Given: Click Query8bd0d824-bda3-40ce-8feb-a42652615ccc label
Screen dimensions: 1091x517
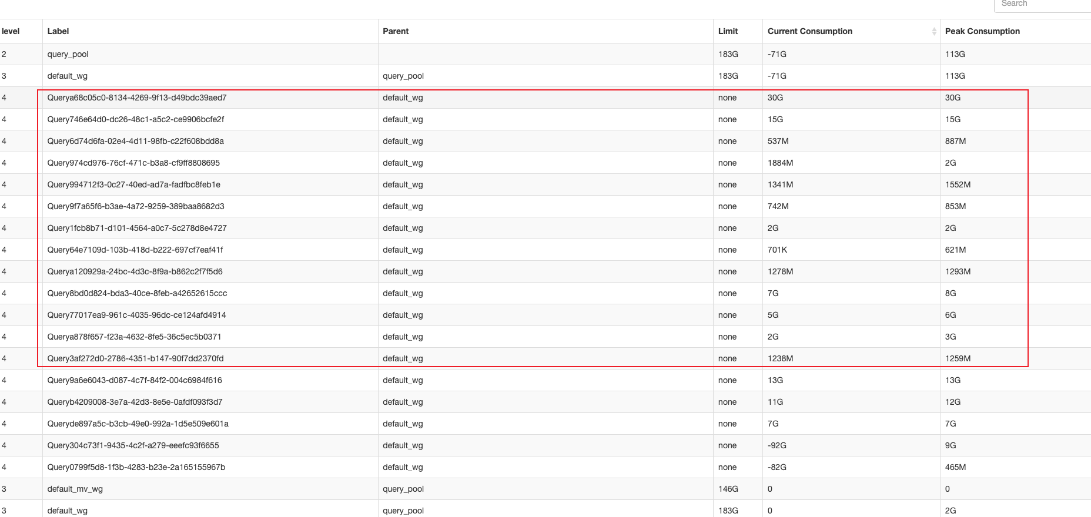Looking at the screenshot, I should pos(137,293).
